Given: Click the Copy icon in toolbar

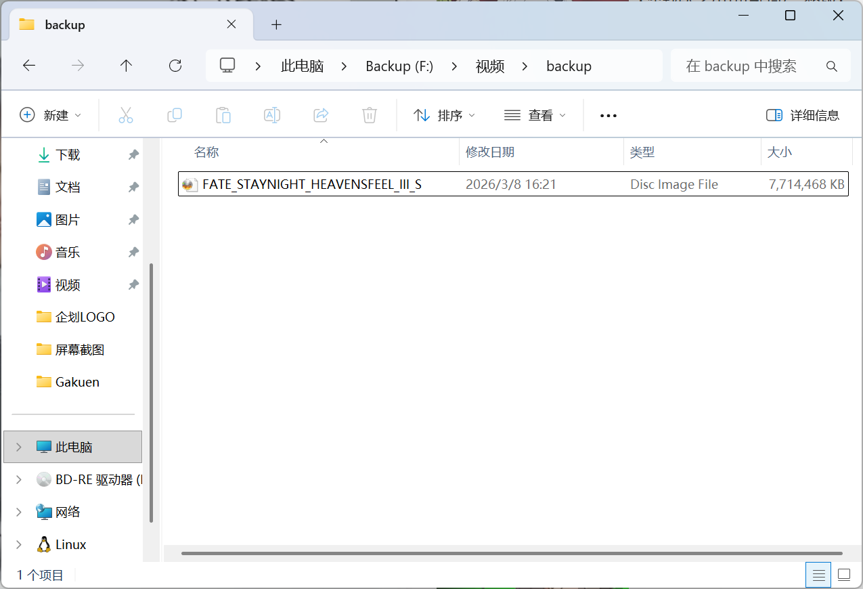Looking at the screenshot, I should [x=175, y=115].
